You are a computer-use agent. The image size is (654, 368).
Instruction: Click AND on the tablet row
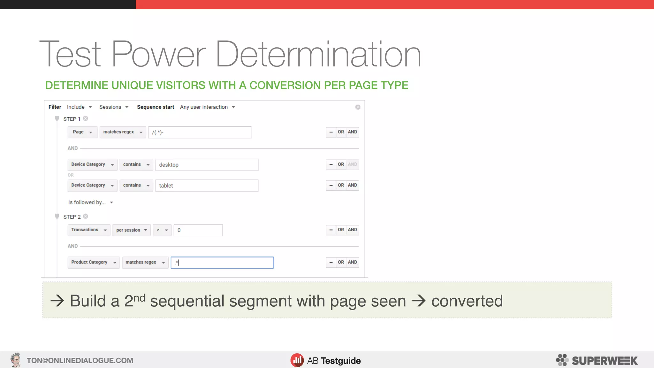(352, 185)
